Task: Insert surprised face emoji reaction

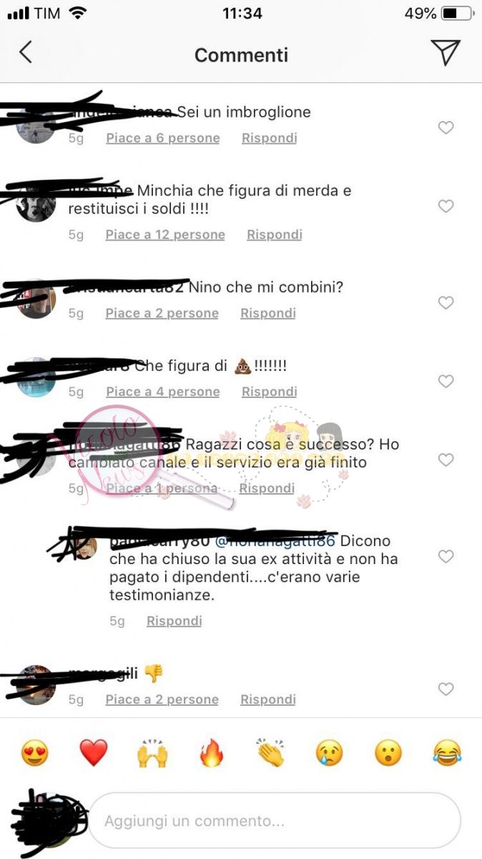Action: (388, 753)
